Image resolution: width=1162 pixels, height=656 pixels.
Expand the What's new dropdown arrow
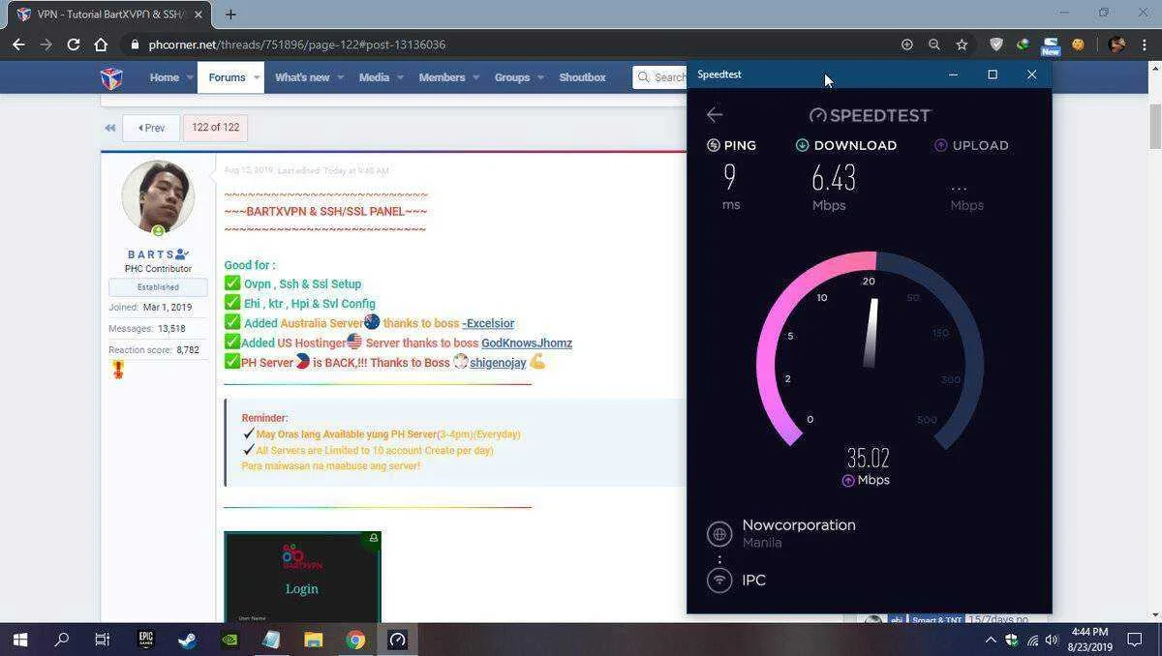point(341,77)
